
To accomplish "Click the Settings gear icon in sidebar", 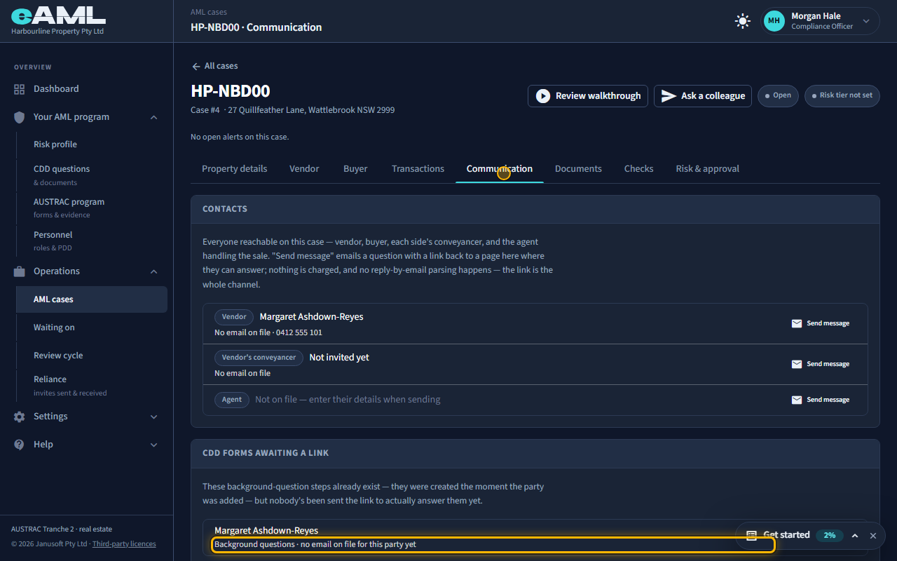I will (x=20, y=417).
